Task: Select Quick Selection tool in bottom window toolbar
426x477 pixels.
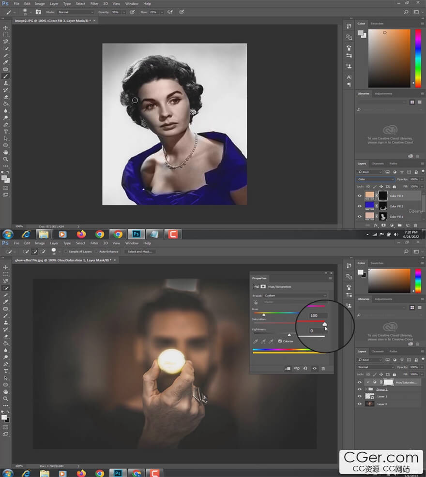Action: pyautogui.click(x=5, y=288)
